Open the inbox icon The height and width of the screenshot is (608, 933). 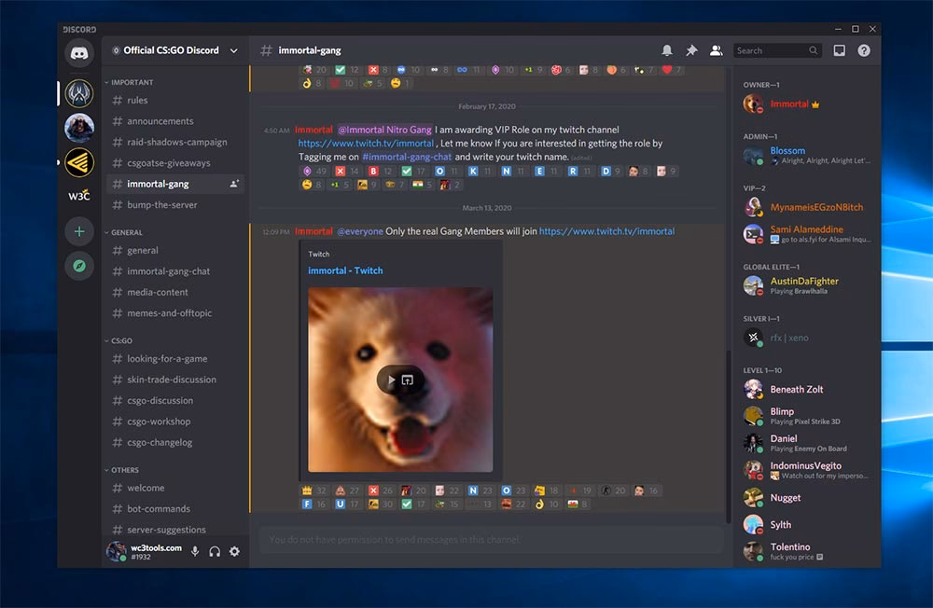pos(839,50)
